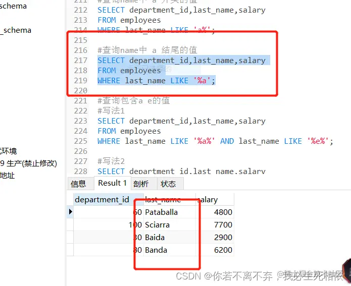Viewport: 351px width, 286px height.
Task: Click FROM employees on line 218
Action: (x=129, y=71)
